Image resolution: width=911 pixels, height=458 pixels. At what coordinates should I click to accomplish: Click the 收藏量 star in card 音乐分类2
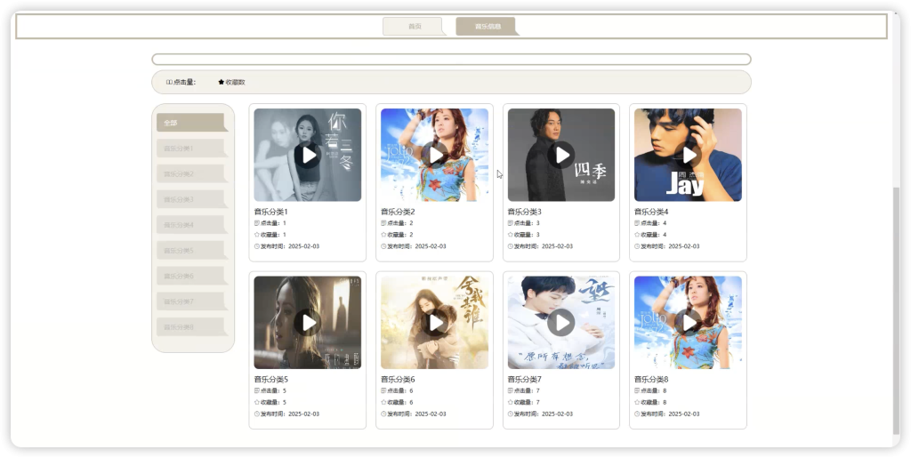(x=383, y=235)
